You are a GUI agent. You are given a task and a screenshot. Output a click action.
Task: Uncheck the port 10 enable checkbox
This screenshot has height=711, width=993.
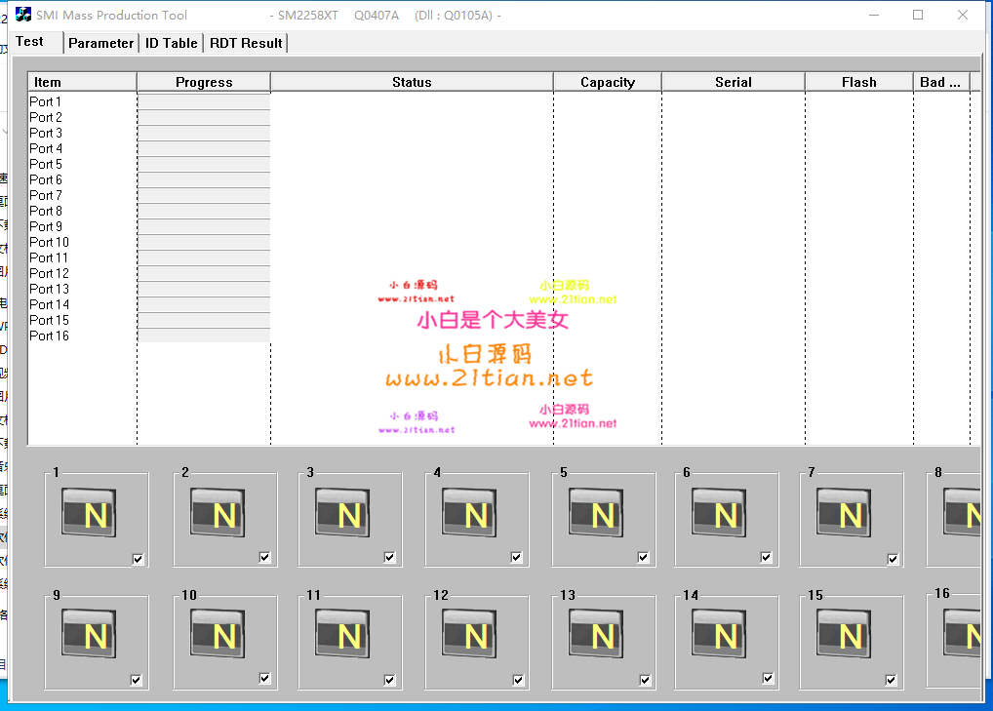tap(264, 678)
